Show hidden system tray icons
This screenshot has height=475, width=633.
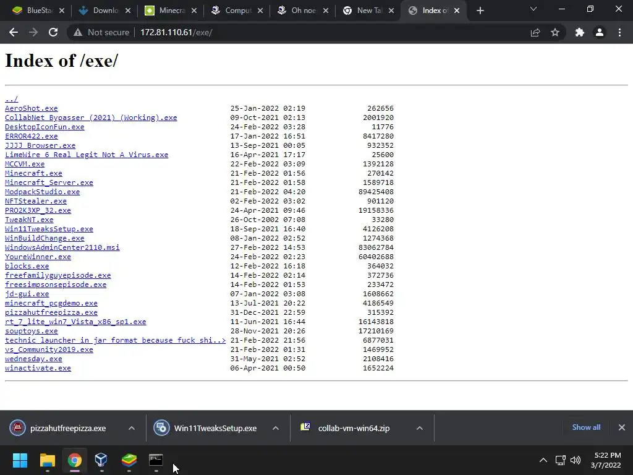point(543,460)
